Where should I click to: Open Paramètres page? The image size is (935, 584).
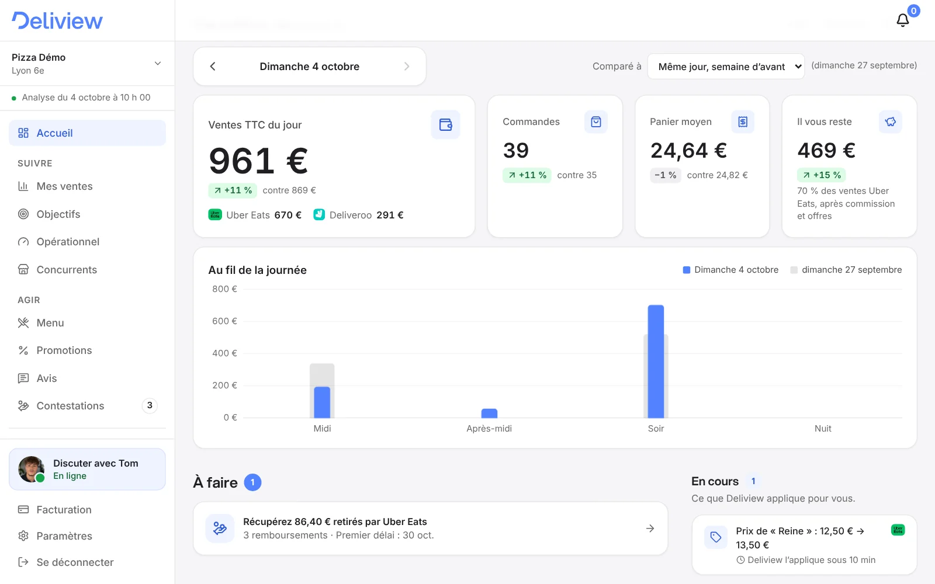(x=88, y=536)
